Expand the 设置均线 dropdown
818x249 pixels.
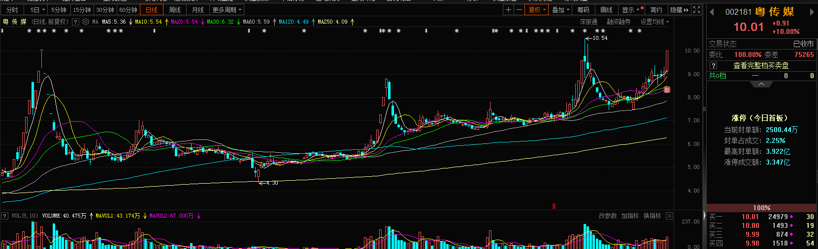point(654,22)
